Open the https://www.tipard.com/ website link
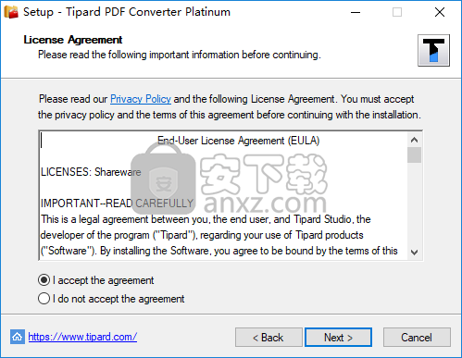This screenshot has width=462, height=358. (82, 337)
